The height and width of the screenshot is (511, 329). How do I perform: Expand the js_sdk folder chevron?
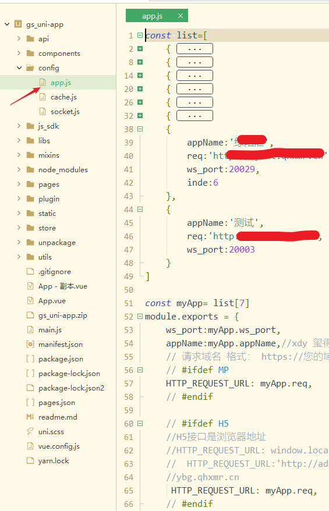tap(19, 126)
